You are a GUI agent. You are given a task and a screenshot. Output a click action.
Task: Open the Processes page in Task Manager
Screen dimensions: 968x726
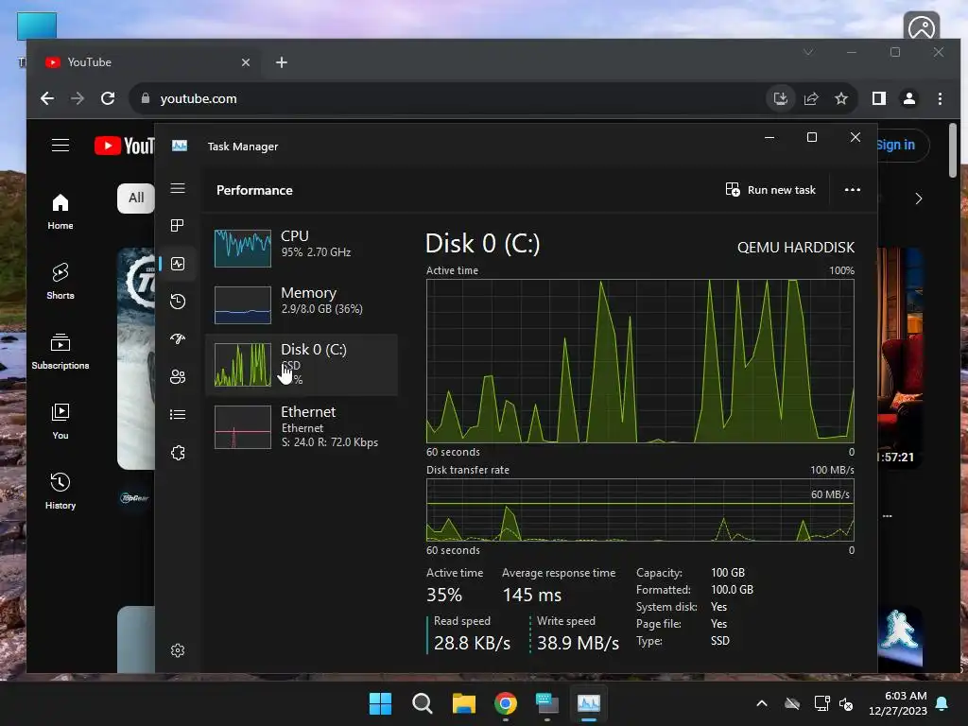click(178, 226)
